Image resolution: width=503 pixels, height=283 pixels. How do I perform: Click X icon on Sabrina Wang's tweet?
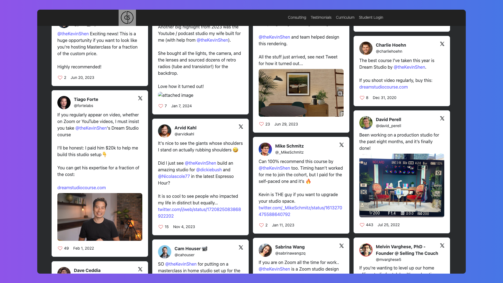tap(341, 246)
